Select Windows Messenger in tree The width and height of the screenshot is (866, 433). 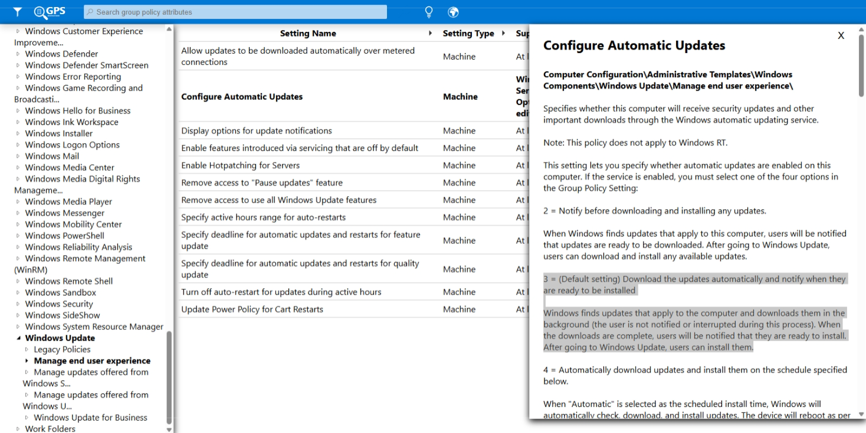pos(64,213)
